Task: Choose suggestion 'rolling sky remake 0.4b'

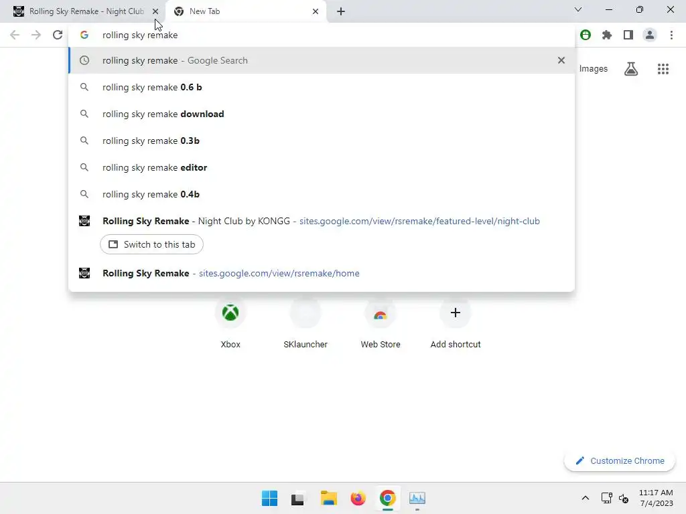Action: click(322, 194)
